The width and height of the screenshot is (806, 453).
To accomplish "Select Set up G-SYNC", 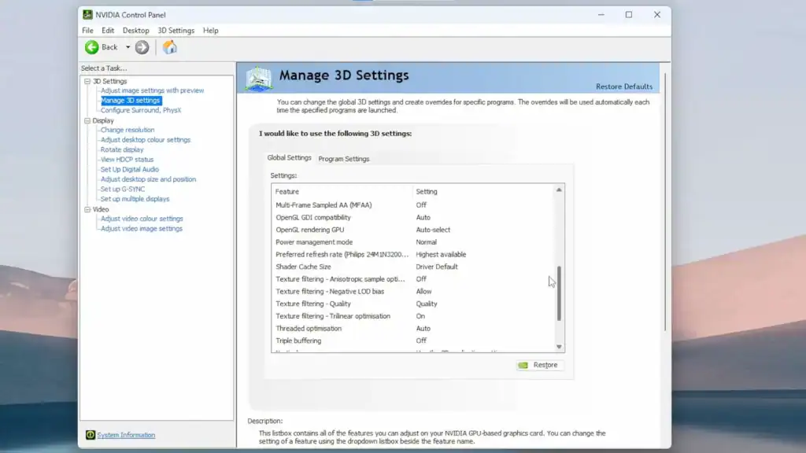I will pyautogui.click(x=123, y=189).
